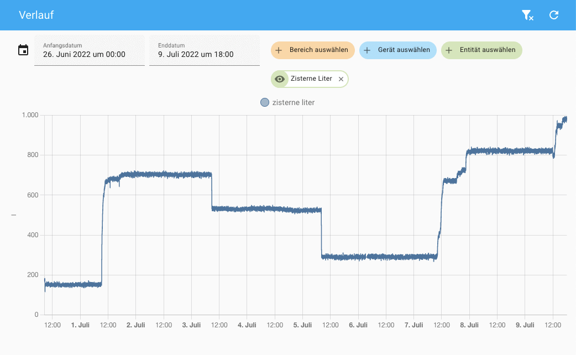Click the zisterne liter legend label
576x355 pixels.
pos(293,102)
